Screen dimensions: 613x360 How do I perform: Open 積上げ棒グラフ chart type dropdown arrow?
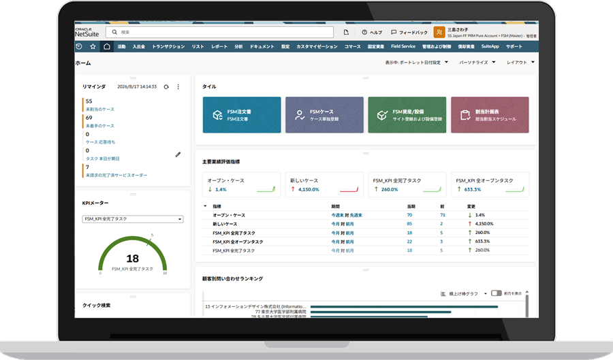pos(486,293)
